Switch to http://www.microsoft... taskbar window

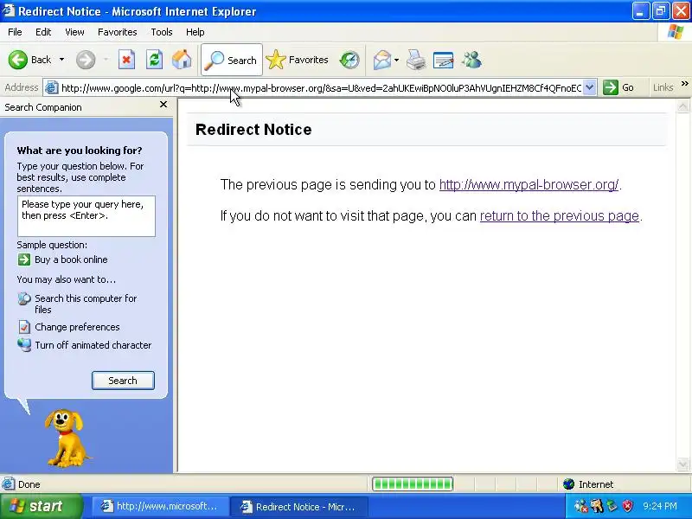coord(161,506)
